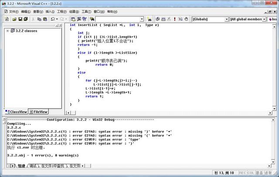This screenshot has height=177, width=279.
Task: Expand the 3.2.2 classes tree node
Action: coord(8,31)
